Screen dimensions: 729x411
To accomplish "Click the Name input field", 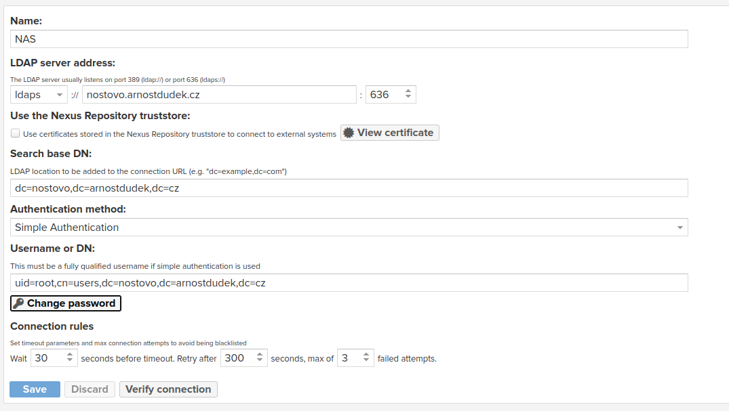I will tap(349, 39).
